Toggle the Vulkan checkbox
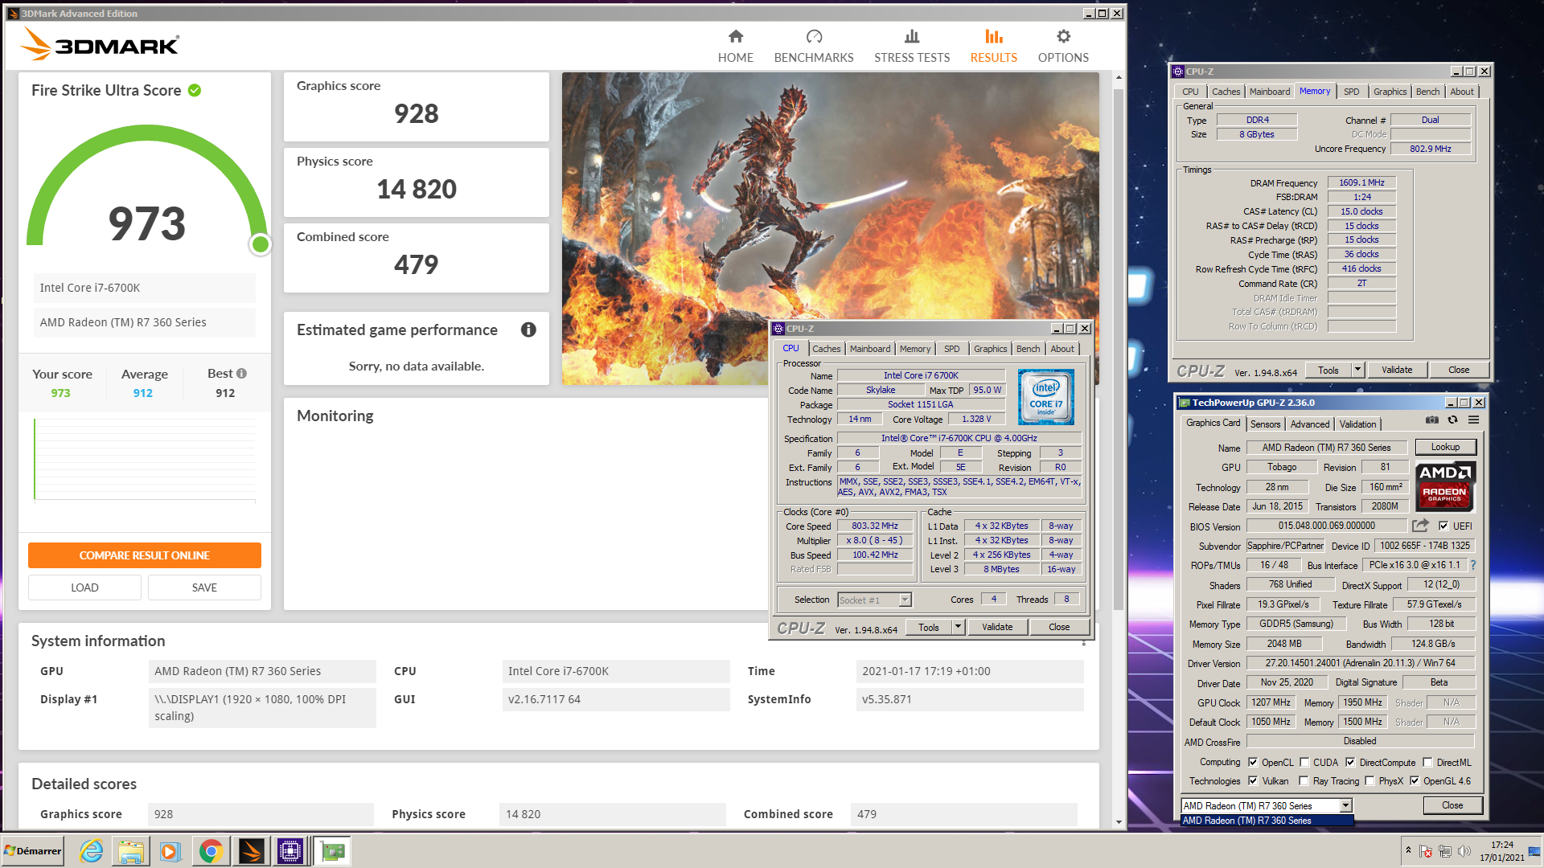Viewport: 1544px width, 868px height. (x=1252, y=780)
